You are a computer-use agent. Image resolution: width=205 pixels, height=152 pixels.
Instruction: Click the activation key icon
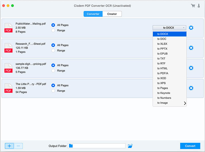click(199, 6)
